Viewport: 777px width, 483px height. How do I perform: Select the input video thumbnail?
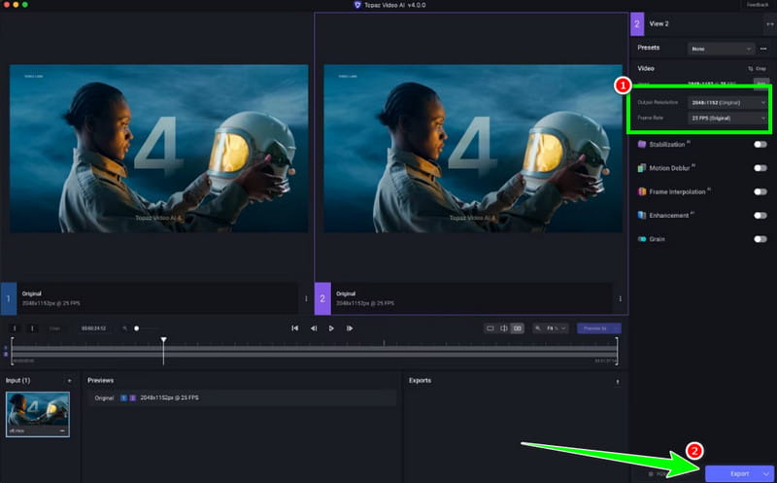(38, 414)
